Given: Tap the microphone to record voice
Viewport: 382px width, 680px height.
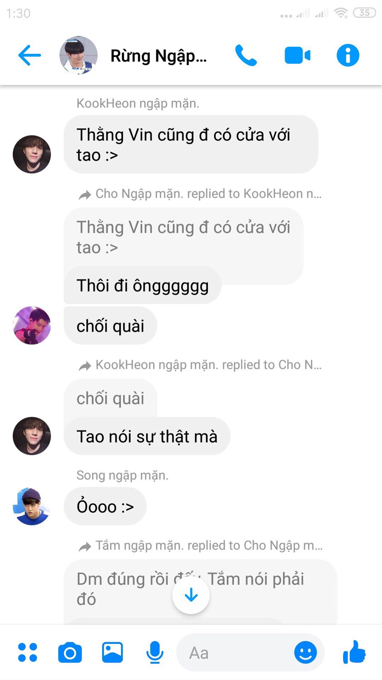Looking at the screenshot, I should pos(155,652).
